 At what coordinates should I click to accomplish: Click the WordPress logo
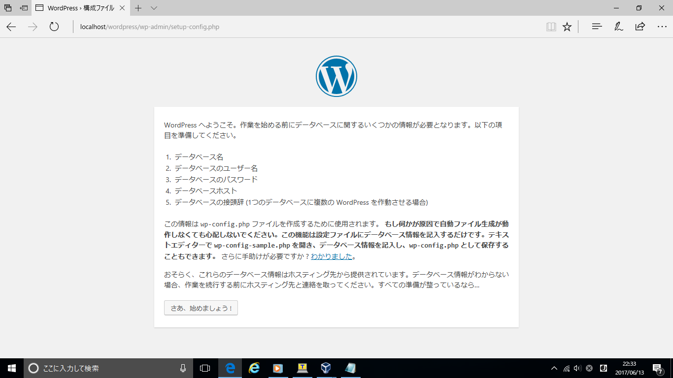click(336, 76)
